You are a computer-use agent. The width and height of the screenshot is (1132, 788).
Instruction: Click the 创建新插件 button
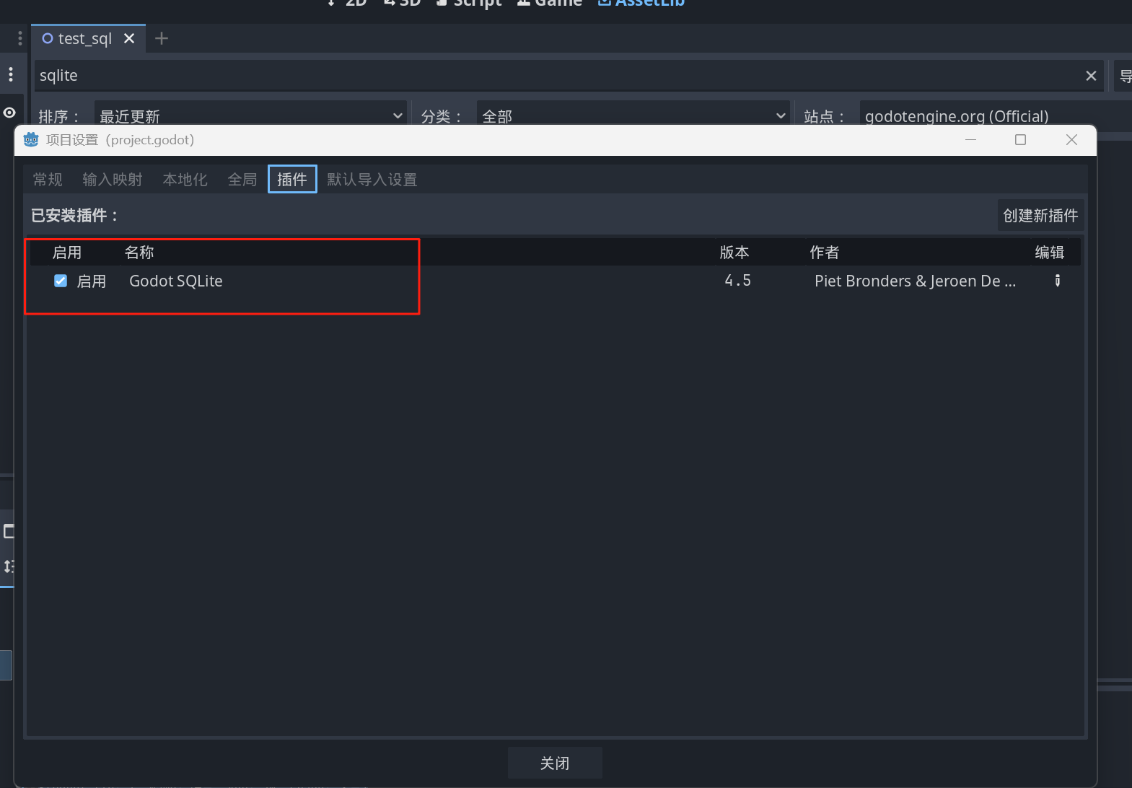click(x=1040, y=215)
